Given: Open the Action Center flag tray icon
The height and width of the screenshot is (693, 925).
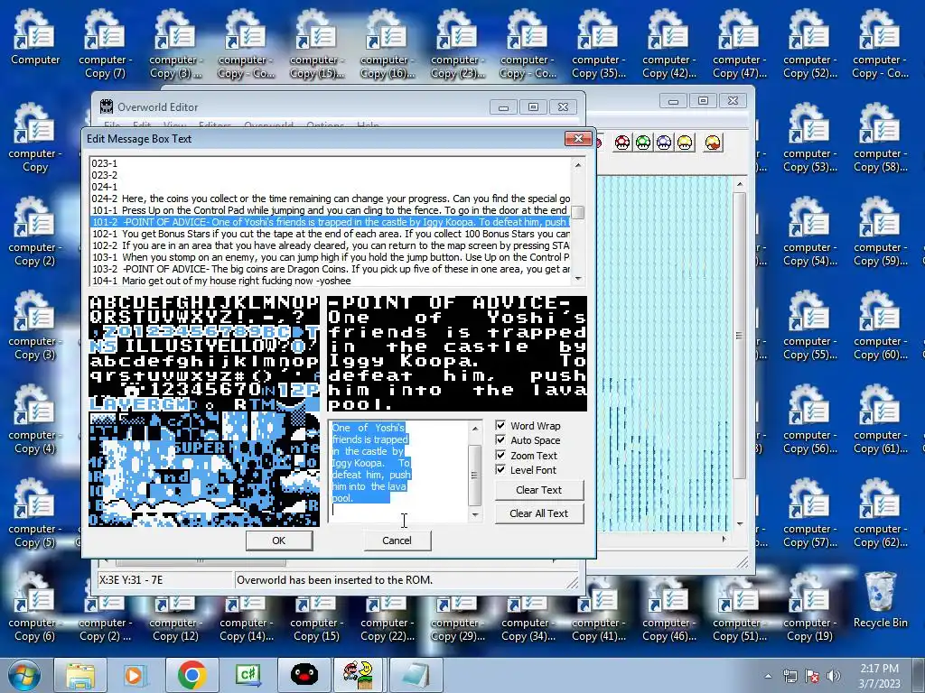Looking at the screenshot, I should point(812,676).
